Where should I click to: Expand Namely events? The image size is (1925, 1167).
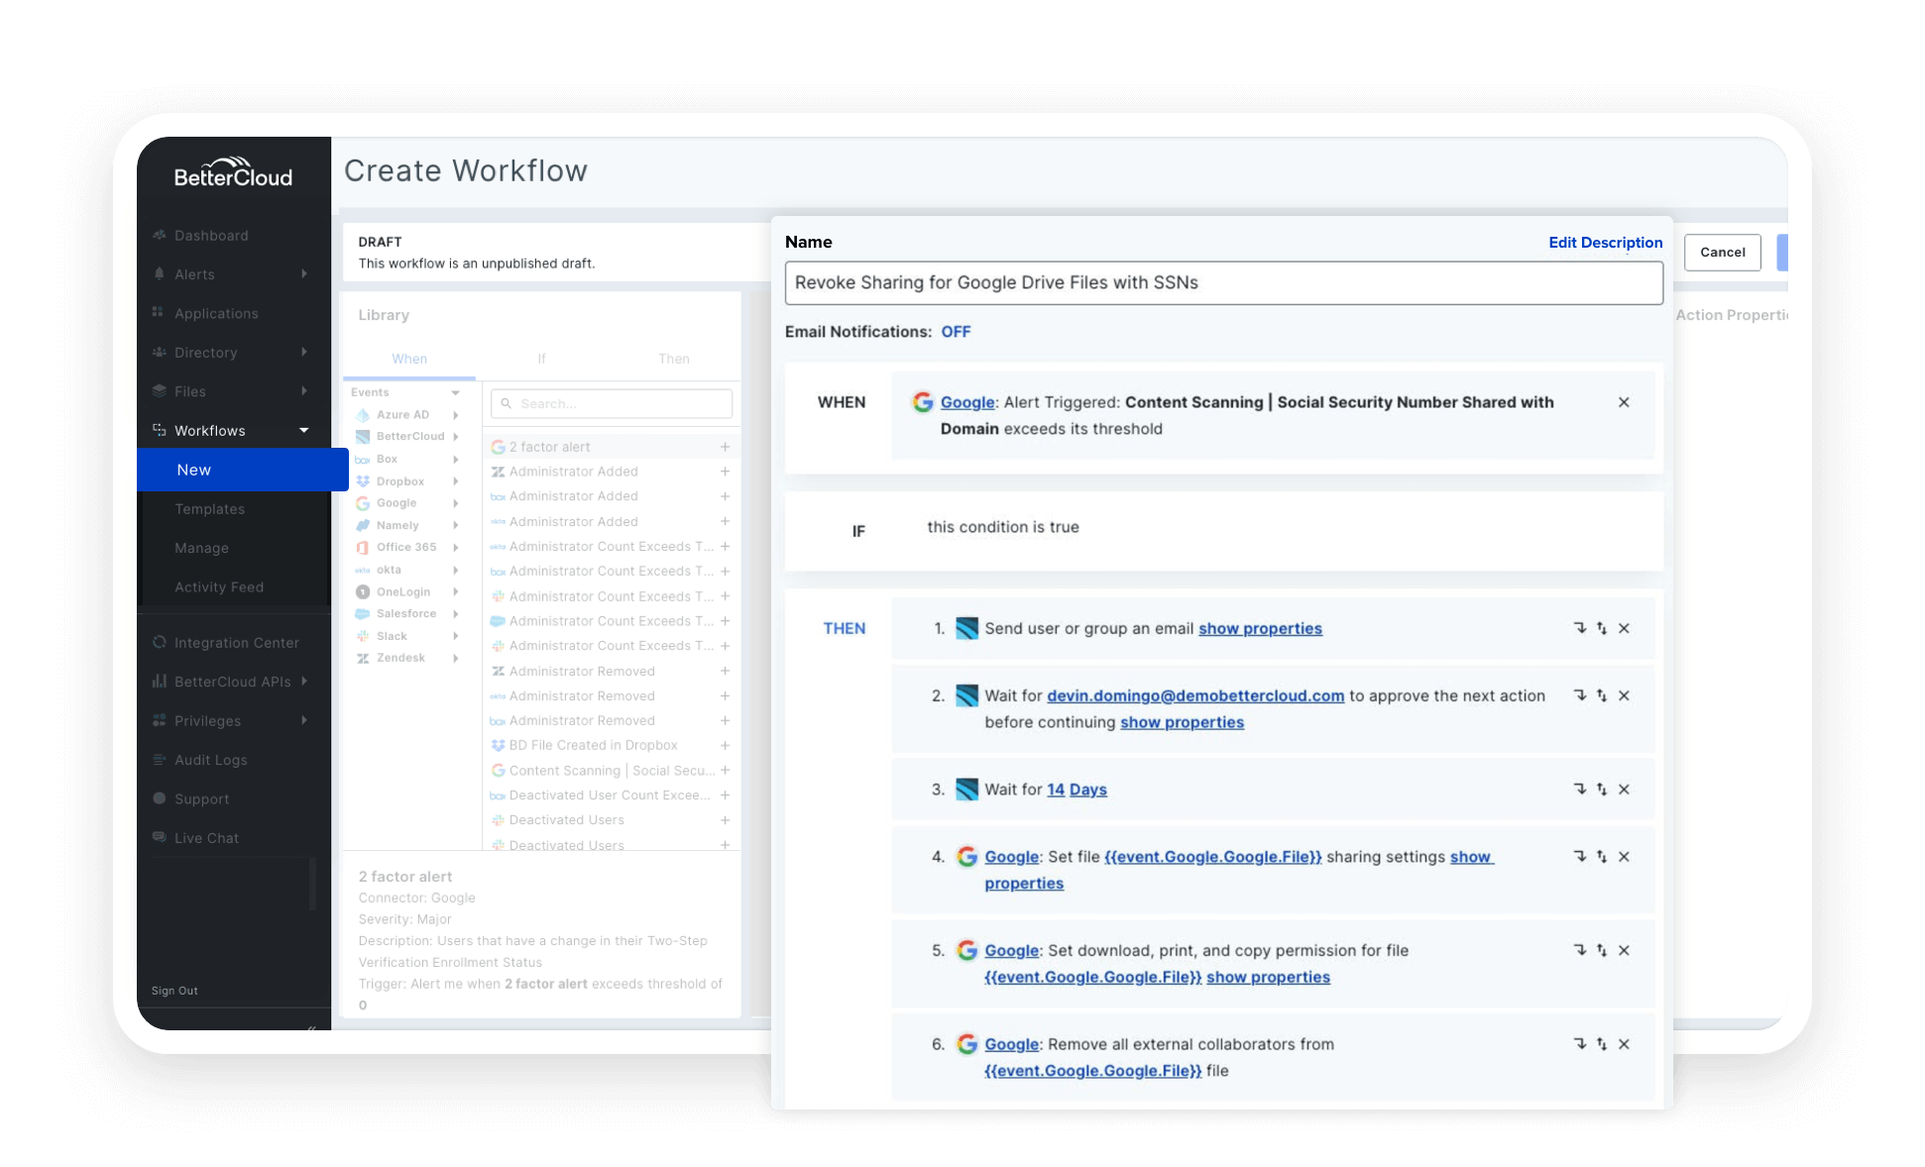tap(455, 526)
